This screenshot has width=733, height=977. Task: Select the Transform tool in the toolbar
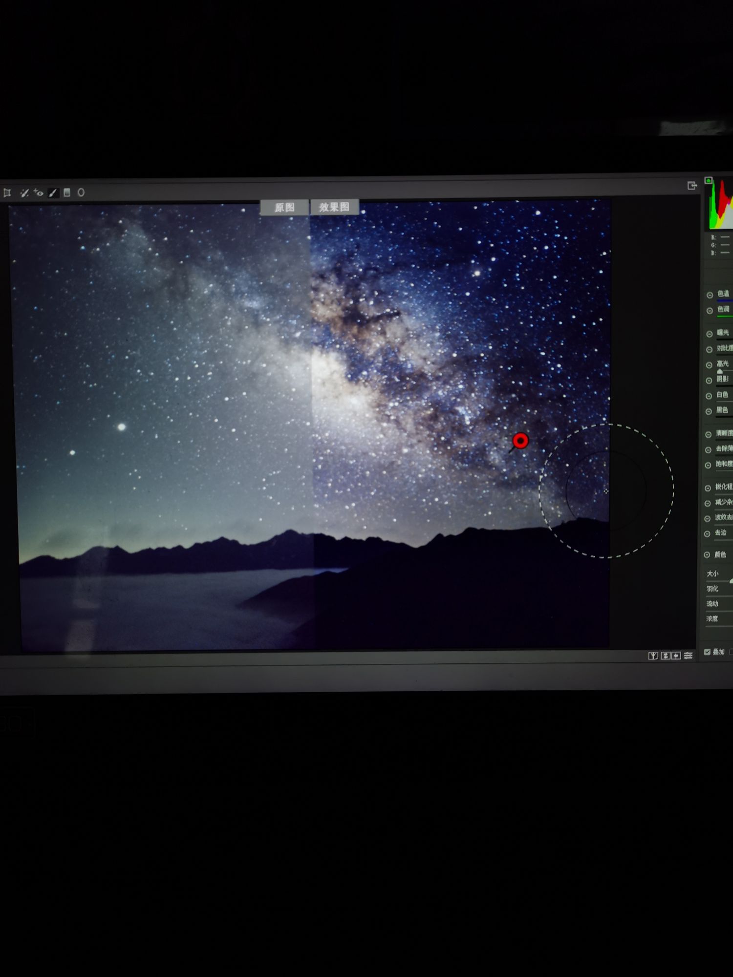[7, 193]
